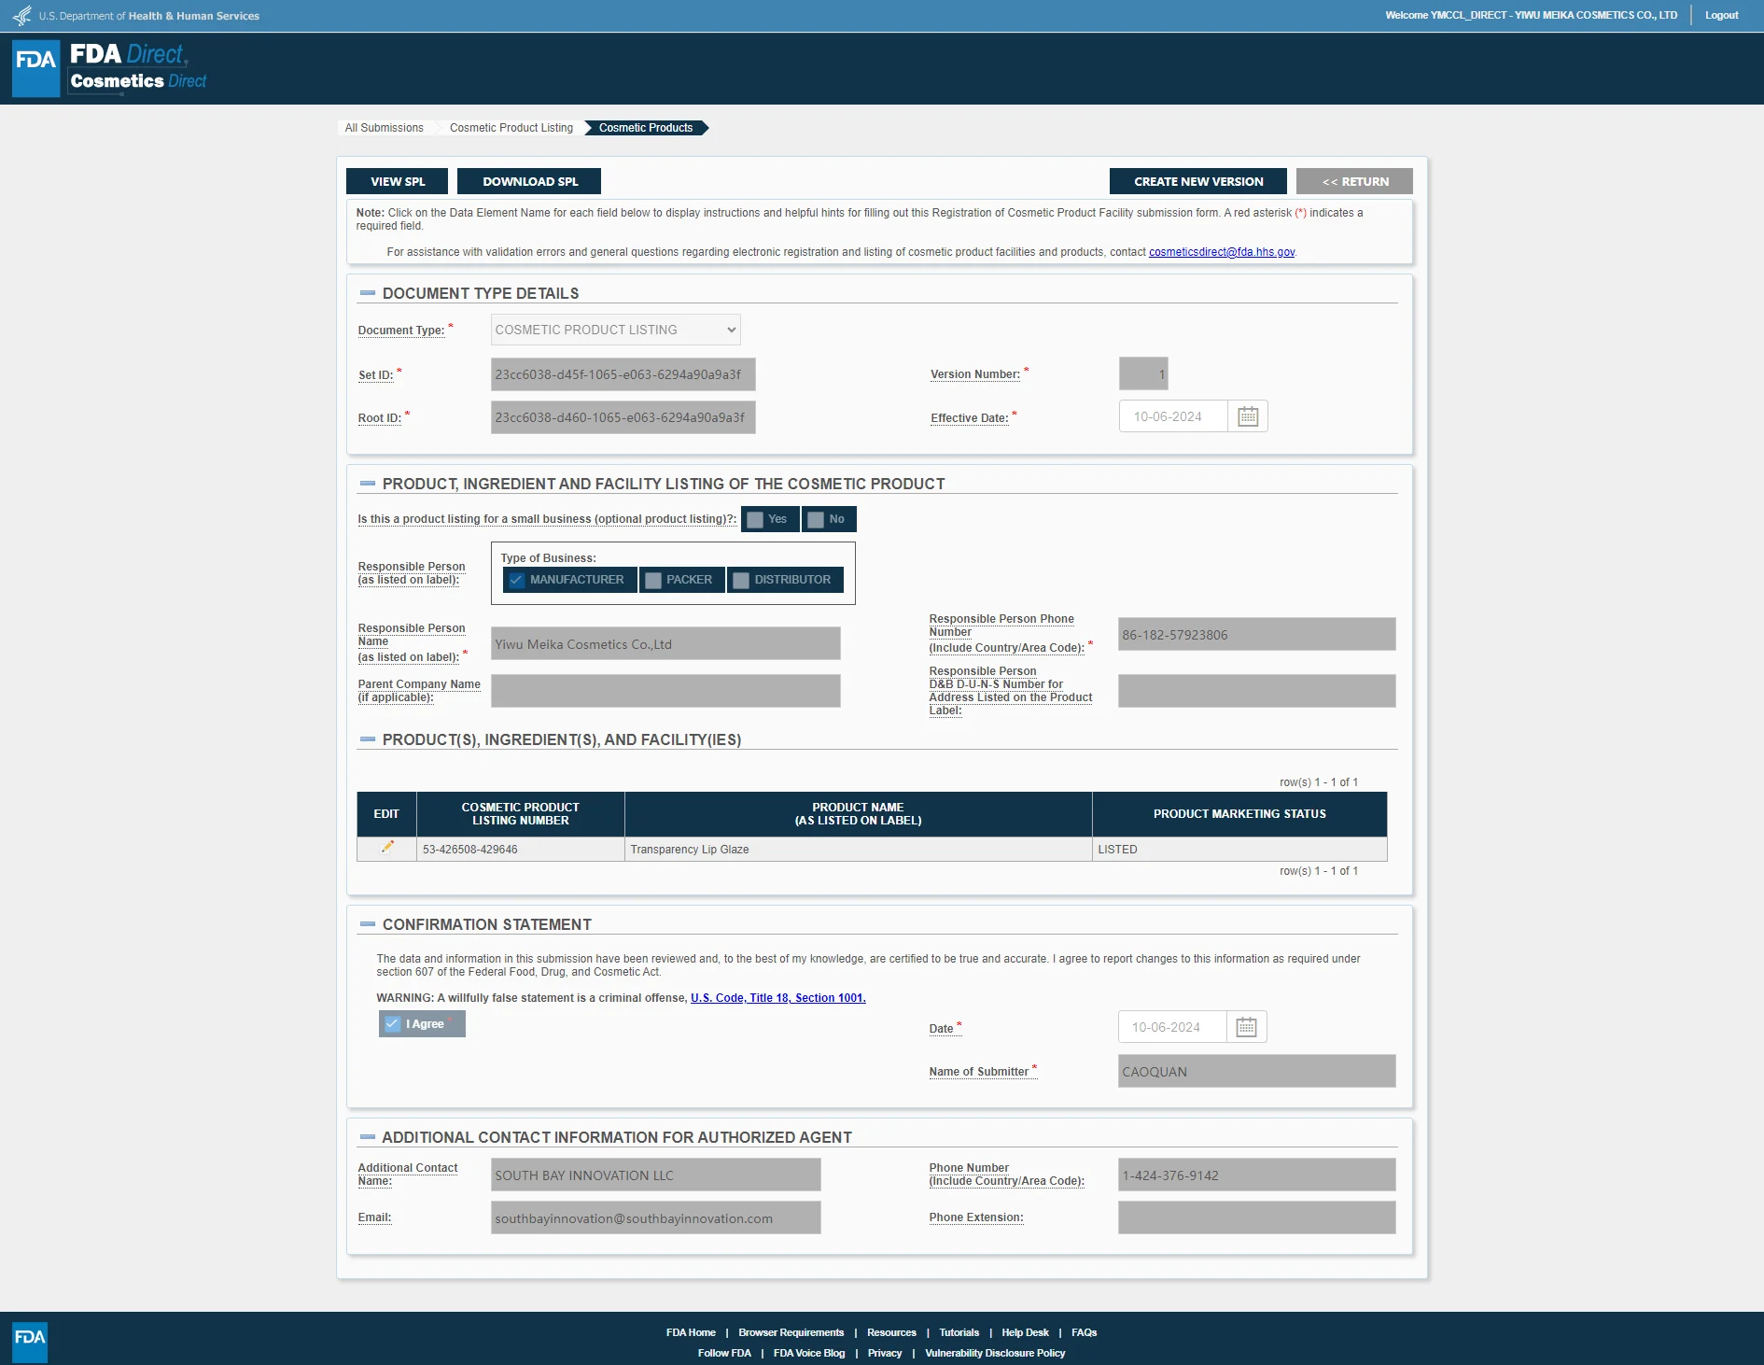Check Yes for small business listing
The width and height of the screenshot is (1764, 1365).
[755, 520]
